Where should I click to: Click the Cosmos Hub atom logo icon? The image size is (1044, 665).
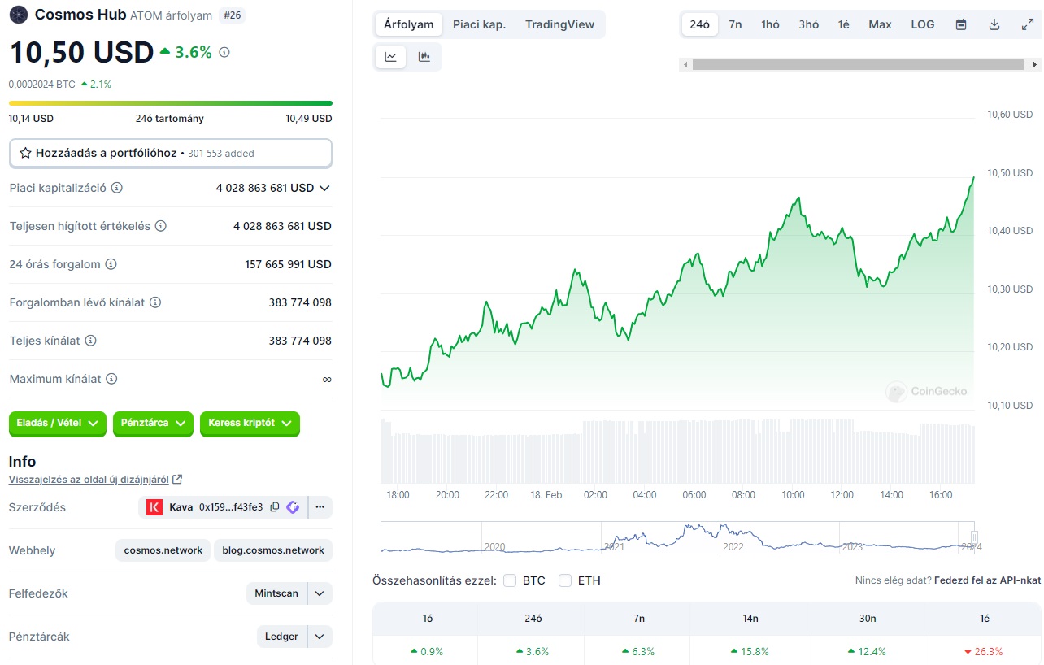tap(18, 15)
